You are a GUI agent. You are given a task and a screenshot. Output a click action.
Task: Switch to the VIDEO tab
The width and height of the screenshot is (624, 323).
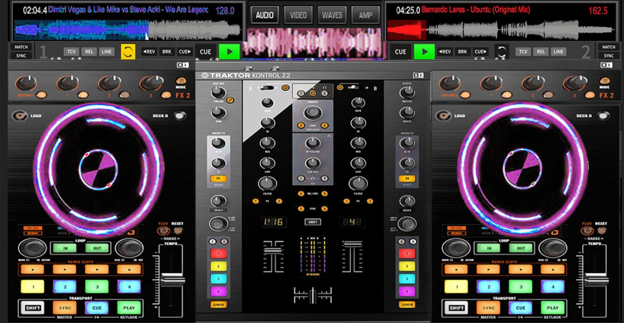(298, 15)
